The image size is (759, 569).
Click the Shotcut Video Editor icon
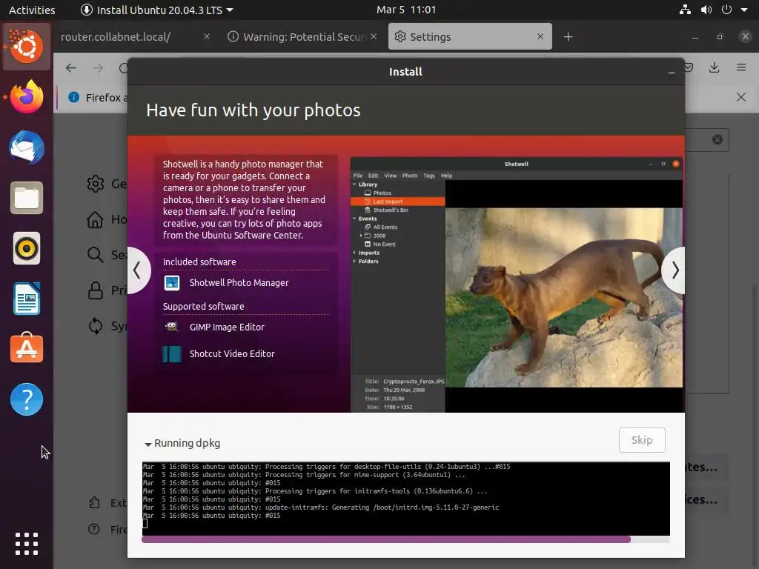(x=172, y=354)
